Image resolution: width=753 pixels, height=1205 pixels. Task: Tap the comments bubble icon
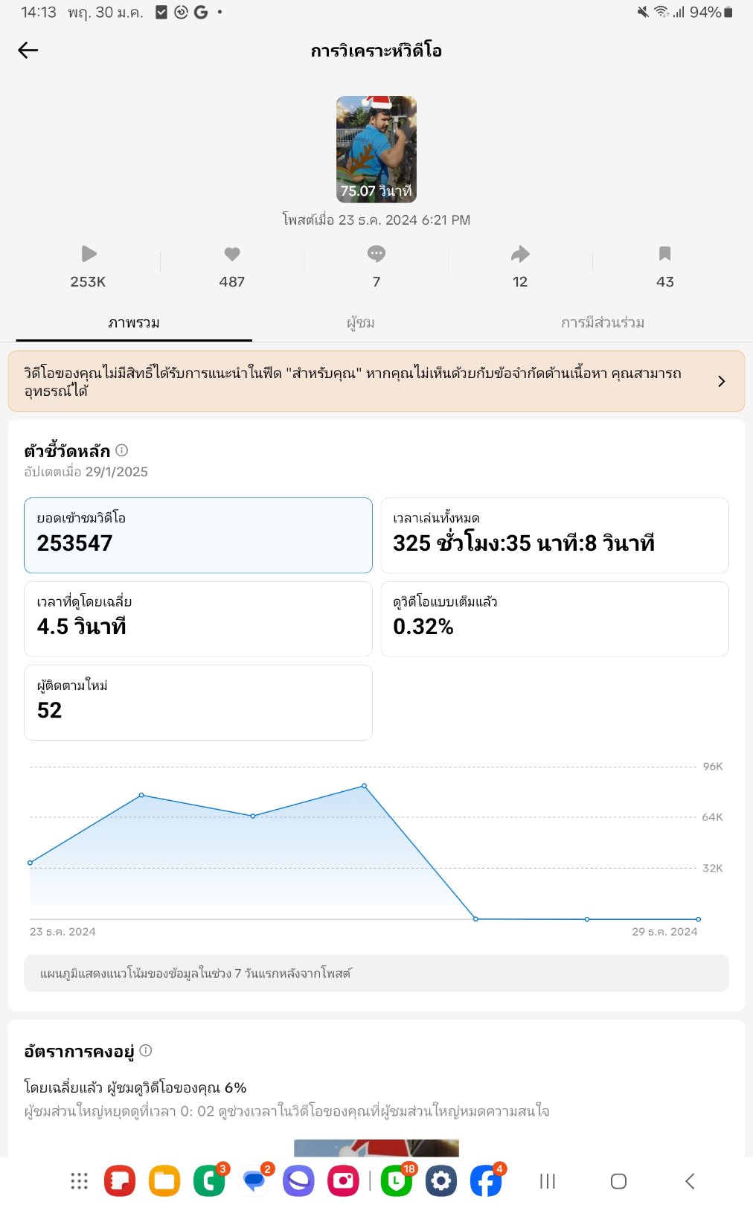tap(376, 254)
